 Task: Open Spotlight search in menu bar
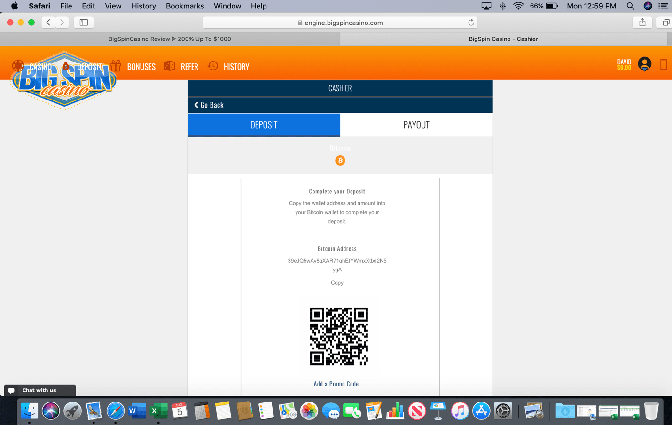[x=630, y=6]
